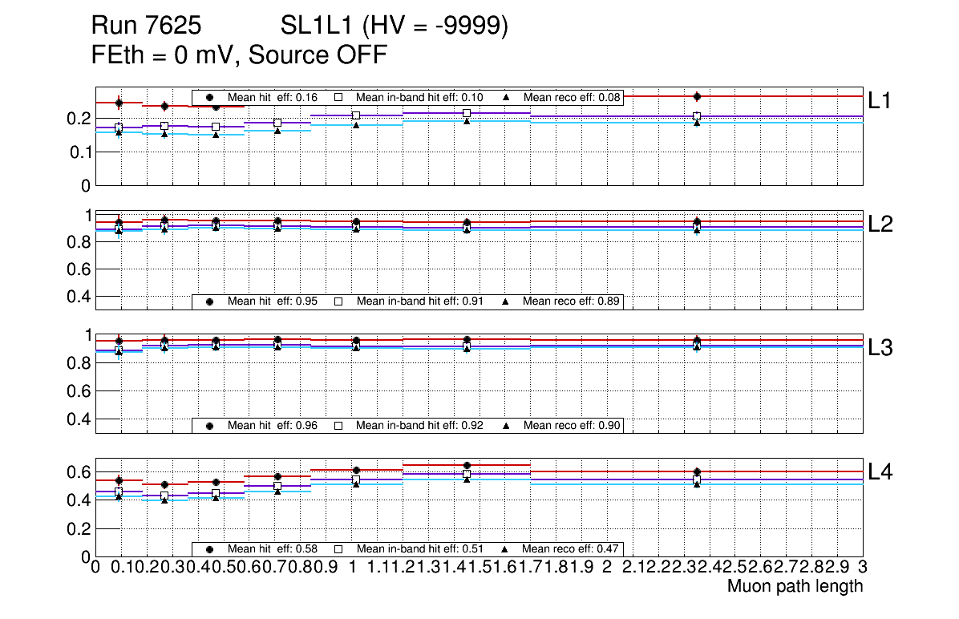The width and height of the screenshot is (959, 619).
Task: Click the filled circle marker in L3 legend
Action: click(x=209, y=426)
